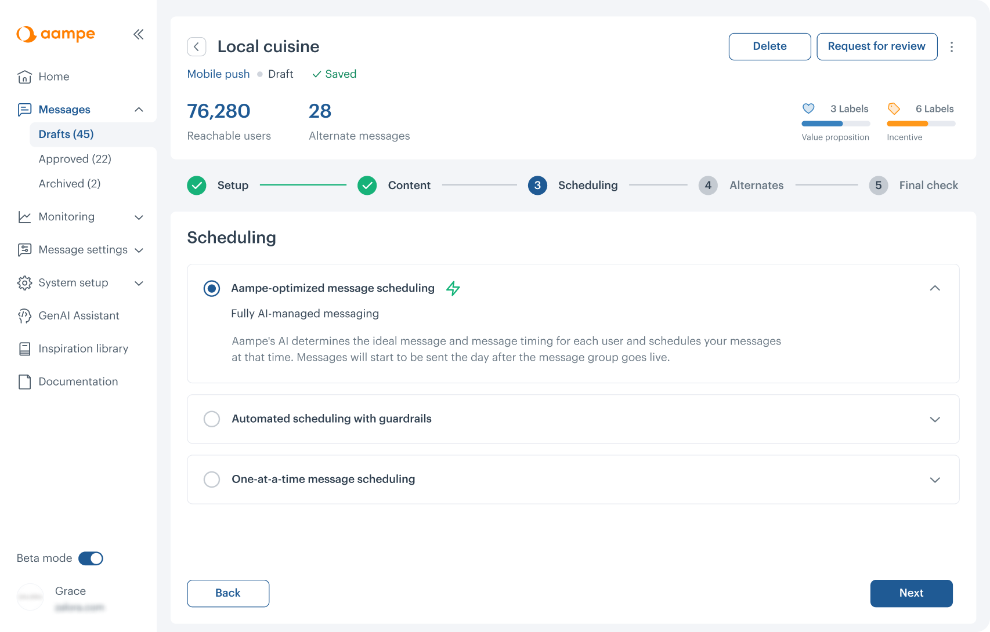Screen dimensions: 990x632
Task: Expand Automated scheduling with guardrails panel
Action: pyautogui.click(x=935, y=419)
